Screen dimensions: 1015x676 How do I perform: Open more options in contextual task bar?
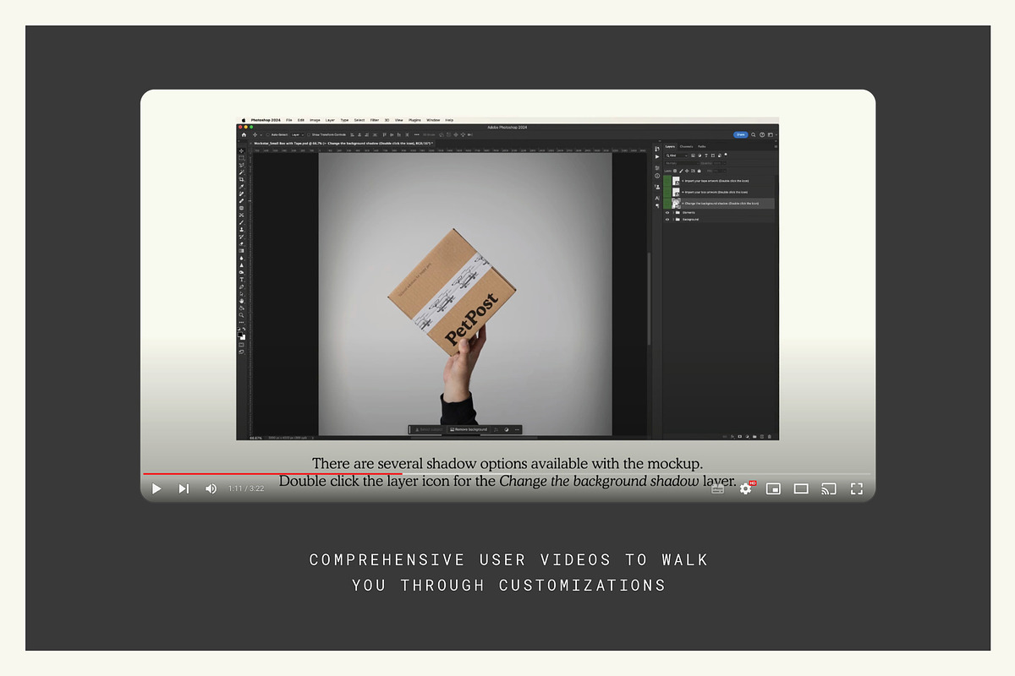pyautogui.click(x=516, y=429)
